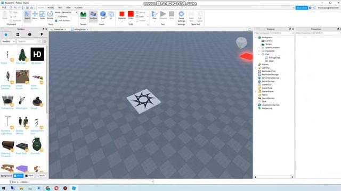Viewport: 341px width, 191px height.
Task: Open the Chrome icon on taskbar
Action: 48,188
